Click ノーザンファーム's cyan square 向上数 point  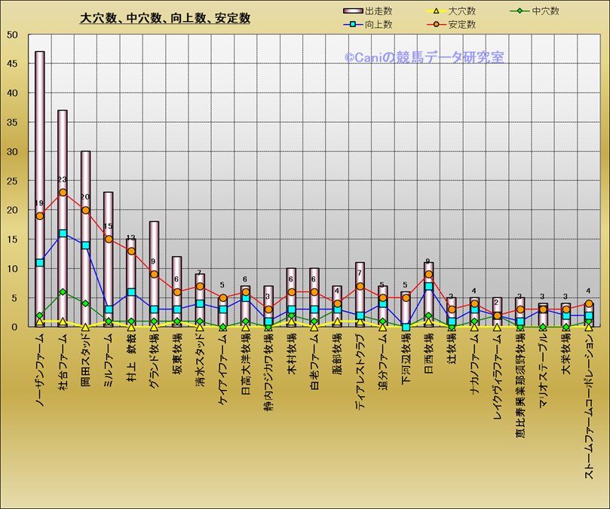[x=40, y=263]
